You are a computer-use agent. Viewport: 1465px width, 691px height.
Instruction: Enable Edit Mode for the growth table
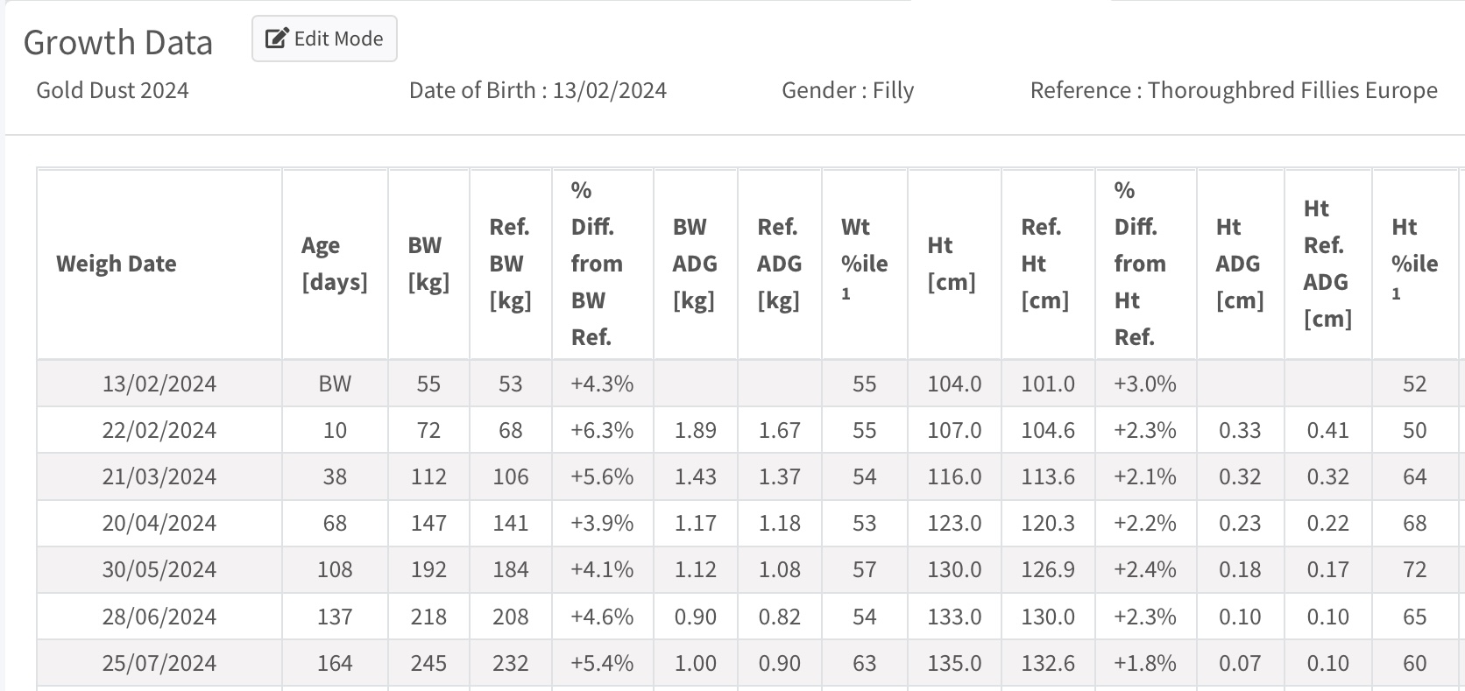pos(323,38)
